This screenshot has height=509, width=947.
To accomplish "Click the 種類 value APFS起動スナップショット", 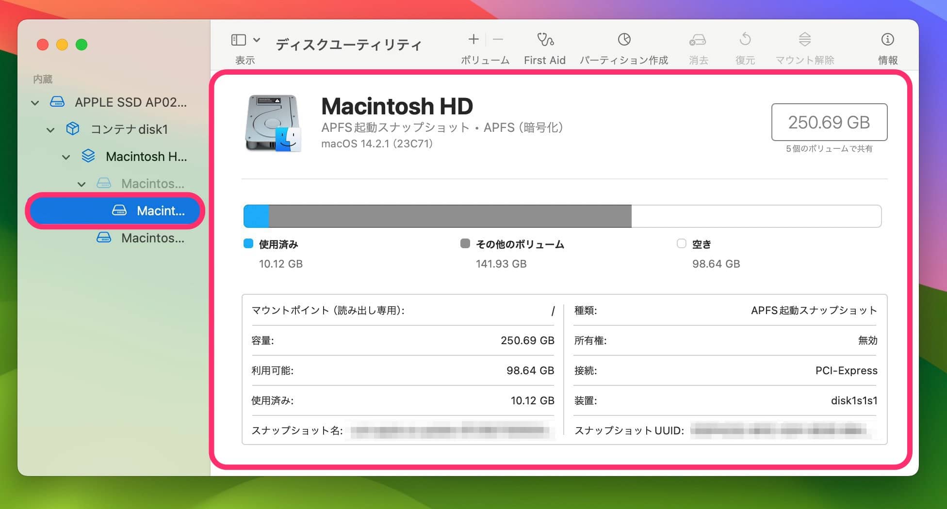I will pos(814,310).
